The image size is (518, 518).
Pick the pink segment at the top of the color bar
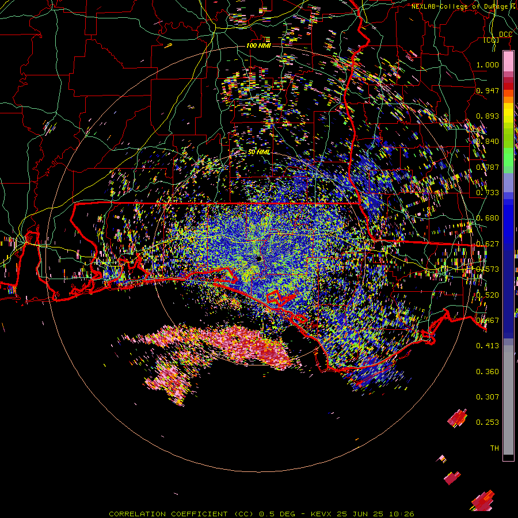click(x=508, y=62)
